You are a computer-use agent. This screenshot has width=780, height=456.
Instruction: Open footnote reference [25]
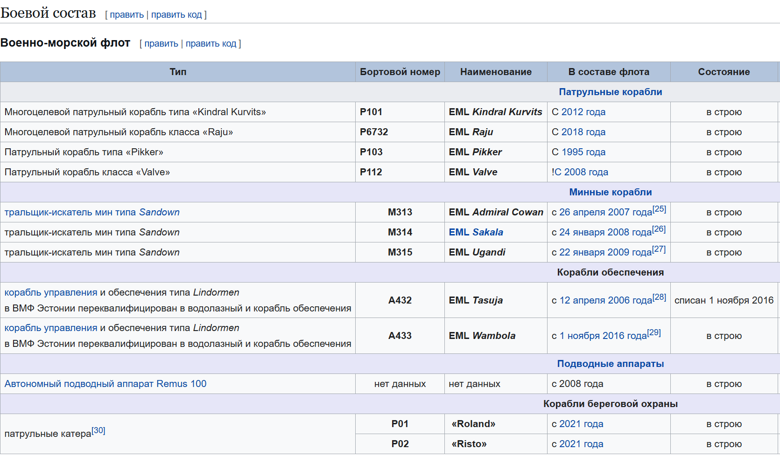659,209
